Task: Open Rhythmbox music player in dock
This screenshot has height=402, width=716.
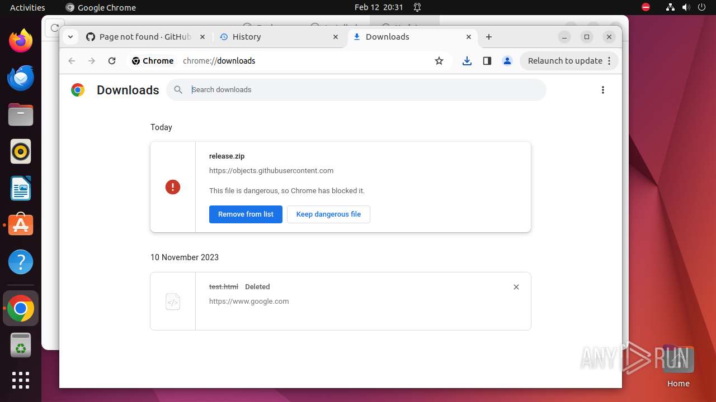Action: [x=21, y=151]
